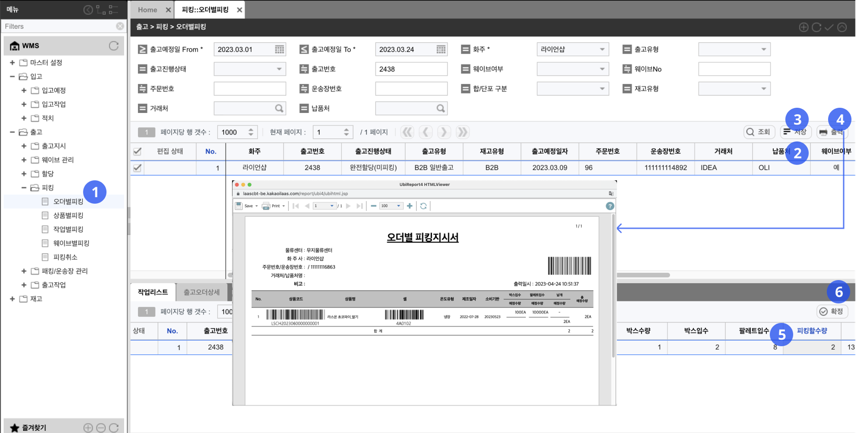
Task: Click the calendar icon for 출고예정일 To
Action: tap(441, 49)
